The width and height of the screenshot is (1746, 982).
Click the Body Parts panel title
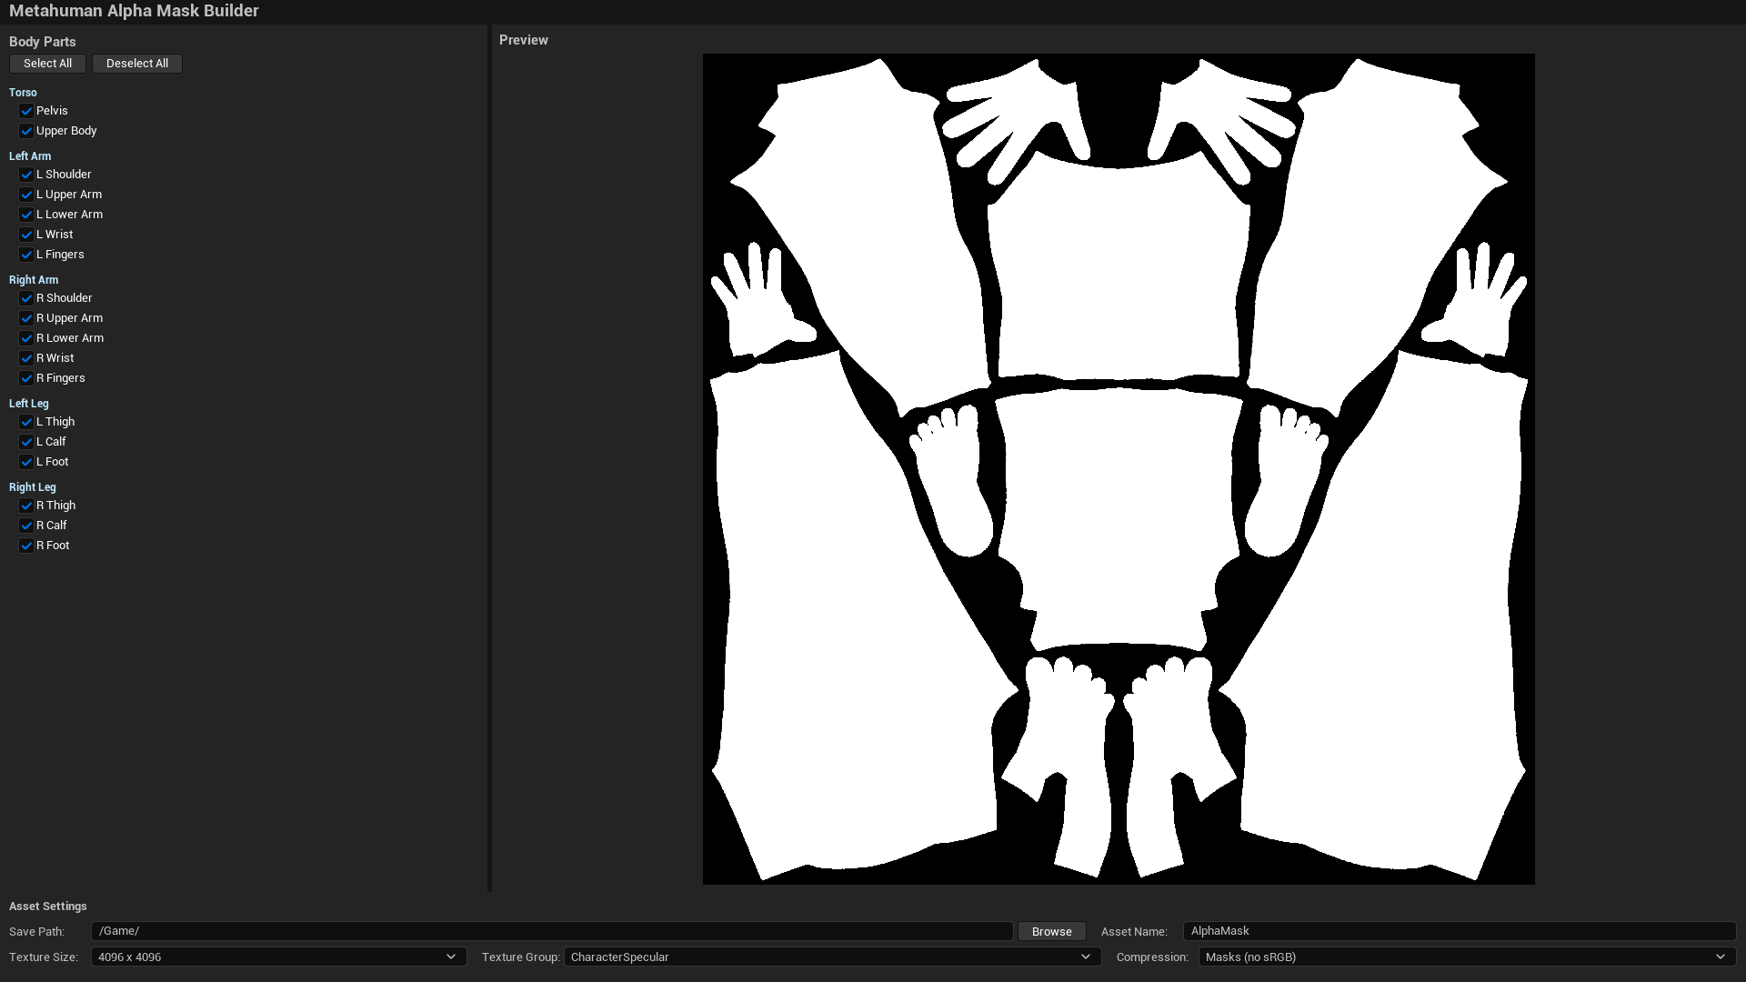click(43, 42)
